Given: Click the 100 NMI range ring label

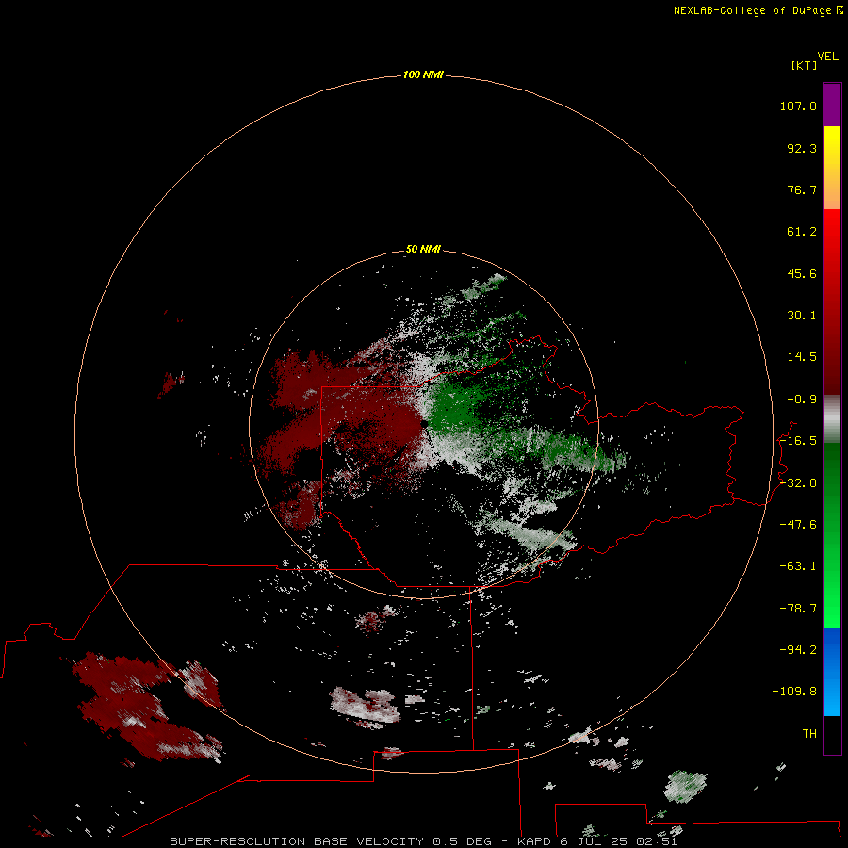Looking at the screenshot, I should [x=423, y=74].
